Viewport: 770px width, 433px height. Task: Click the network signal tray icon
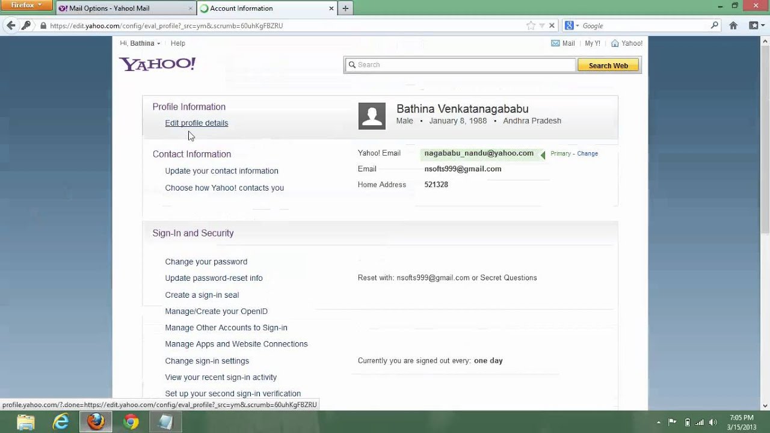[x=700, y=422]
